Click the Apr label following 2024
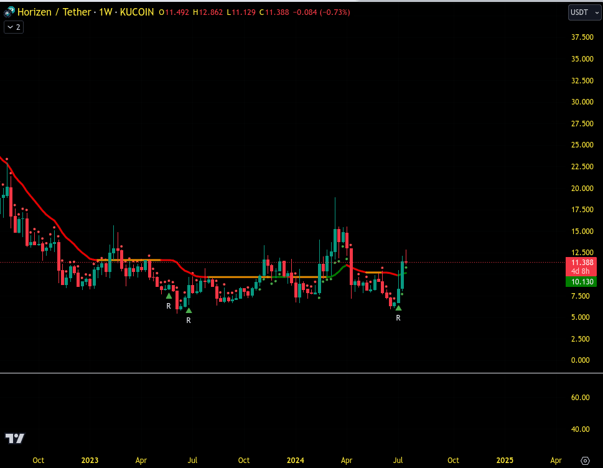603x468 pixels. [347, 461]
